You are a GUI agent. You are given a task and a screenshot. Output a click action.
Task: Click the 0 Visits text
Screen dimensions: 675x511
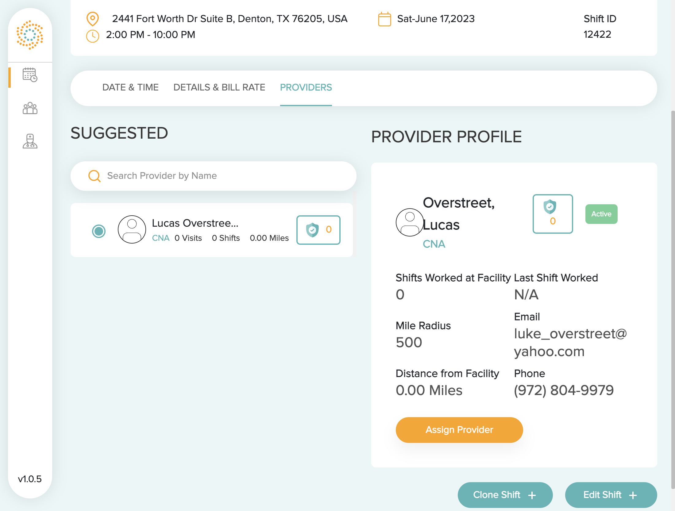pyautogui.click(x=188, y=238)
